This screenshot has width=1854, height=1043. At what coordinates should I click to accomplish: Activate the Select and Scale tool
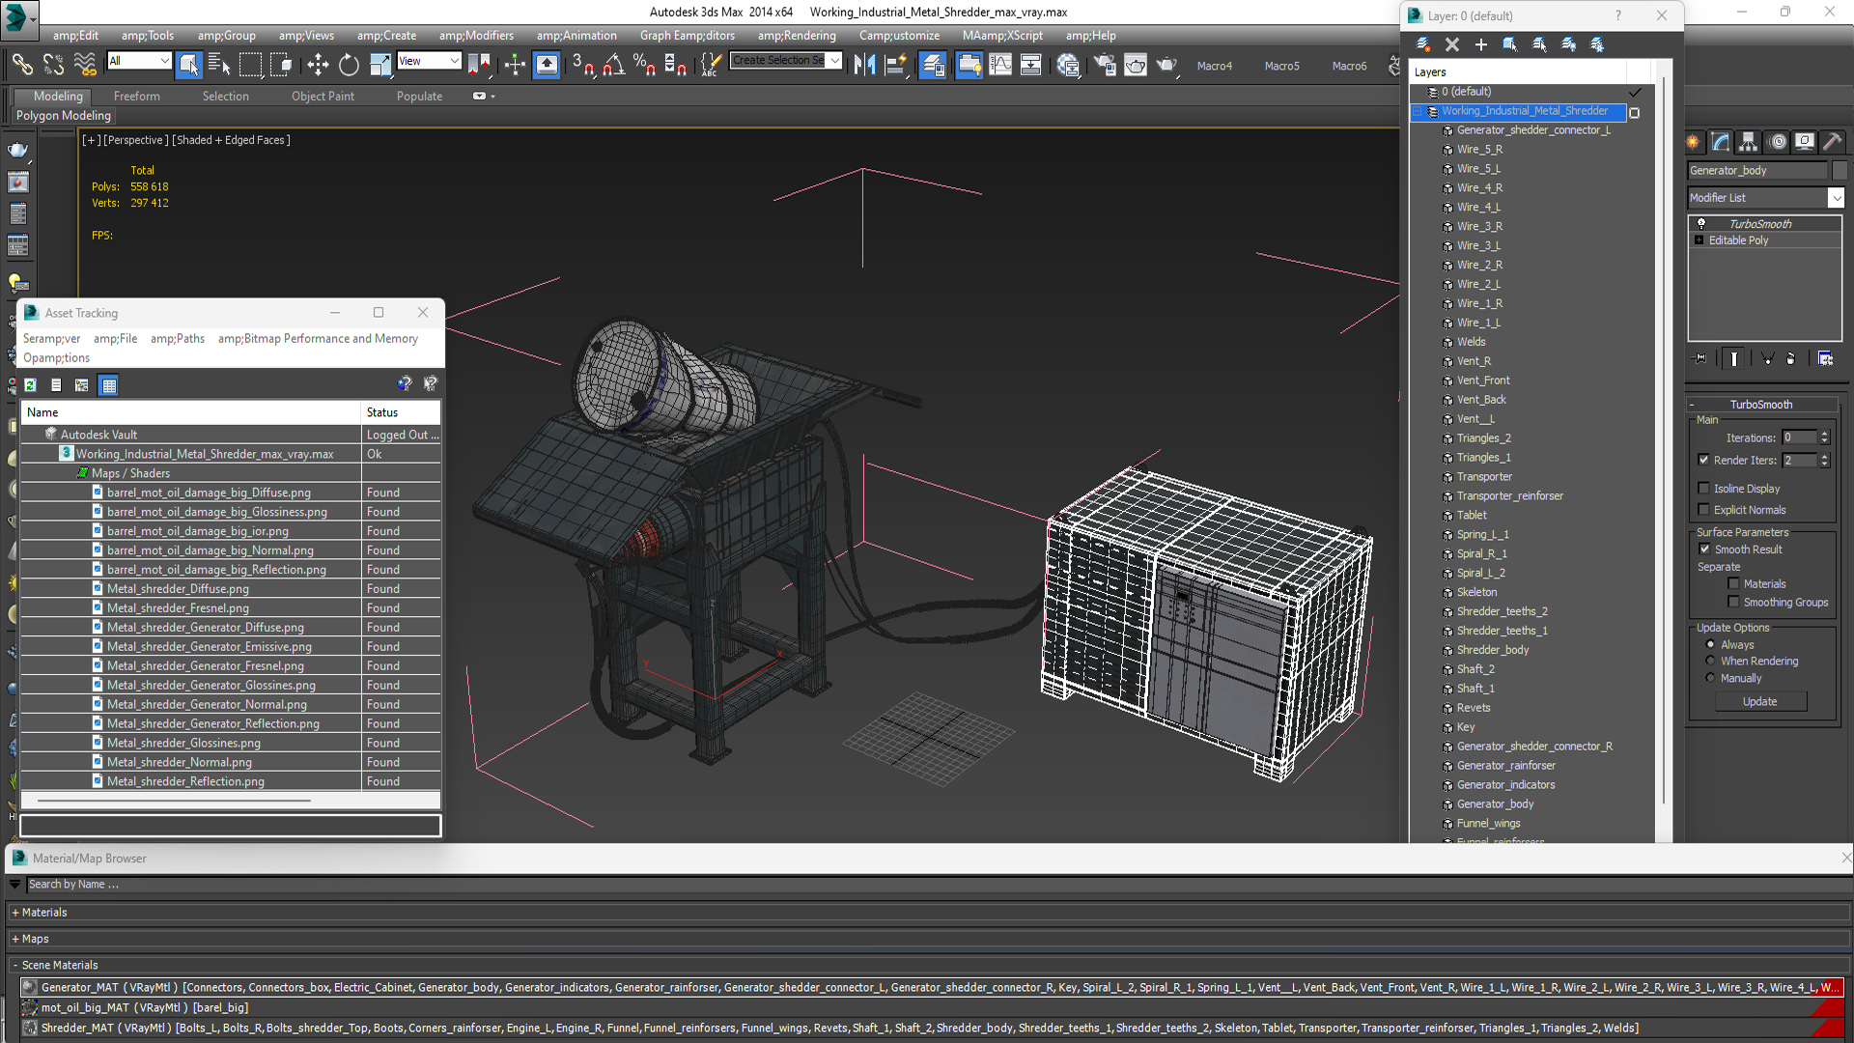380,65
